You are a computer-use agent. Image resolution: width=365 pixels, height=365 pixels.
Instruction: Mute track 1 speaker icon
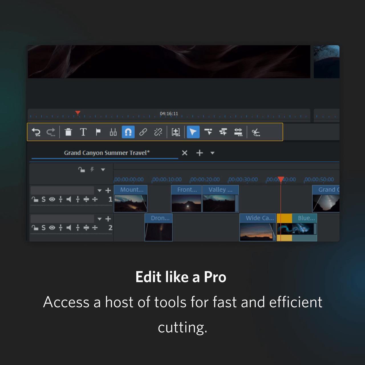click(x=69, y=199)
